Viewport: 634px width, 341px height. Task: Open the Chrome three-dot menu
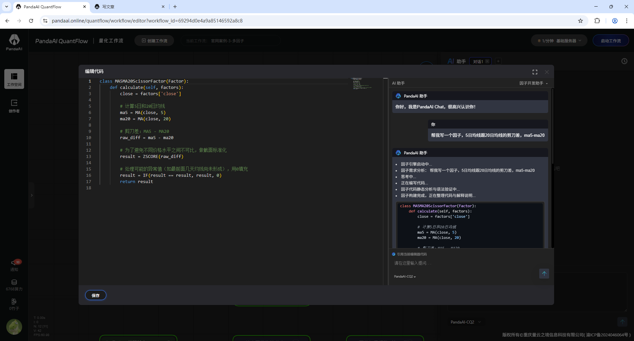tap(627, 21)
